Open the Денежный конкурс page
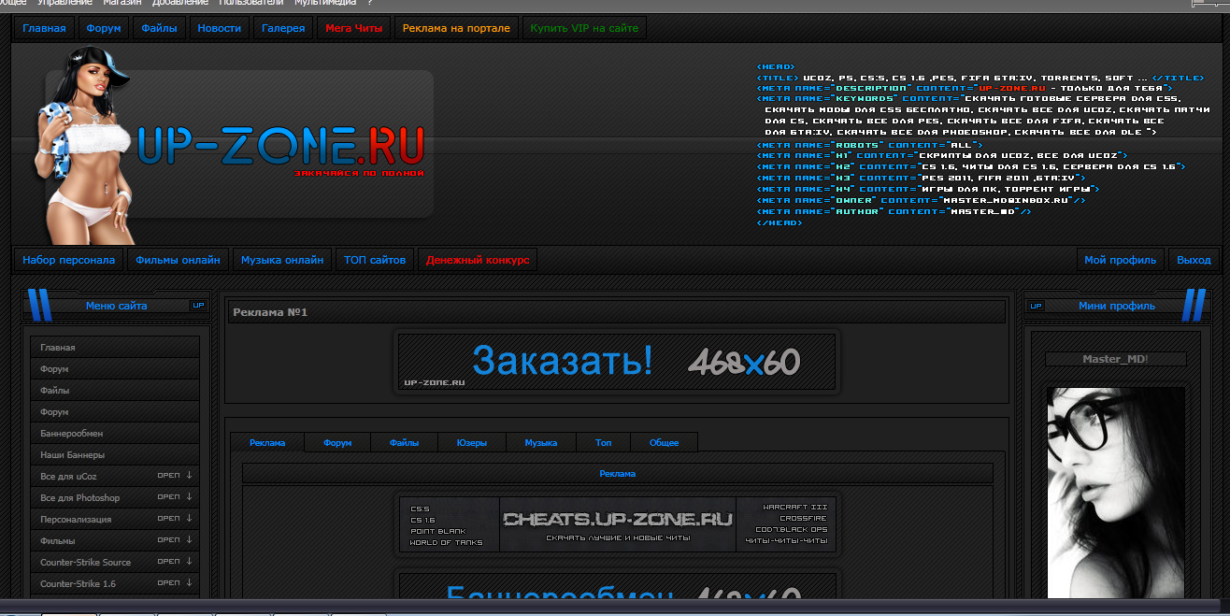Viewport: 1230px width, 616px height. click(x=478, y=260)
